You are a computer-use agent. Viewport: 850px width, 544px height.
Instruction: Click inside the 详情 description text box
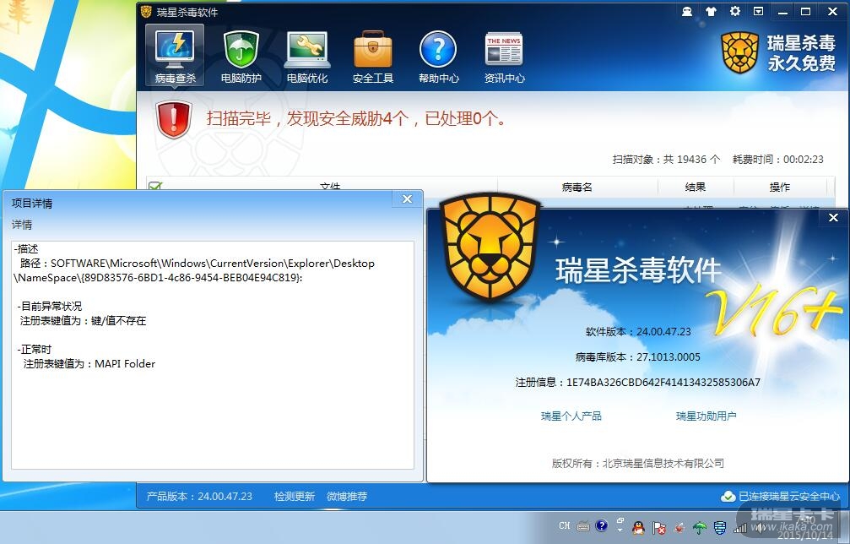tap(213, 356)
